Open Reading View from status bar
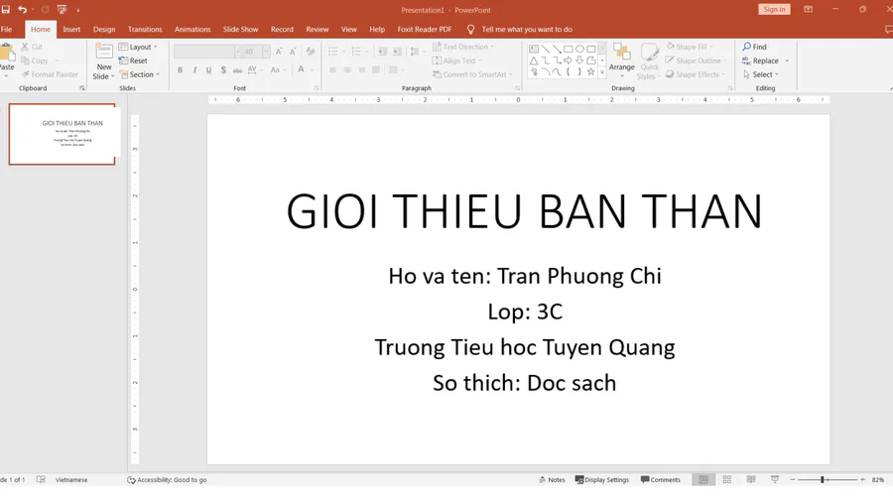Screen dimensions: 893x502 click(751, 479)
